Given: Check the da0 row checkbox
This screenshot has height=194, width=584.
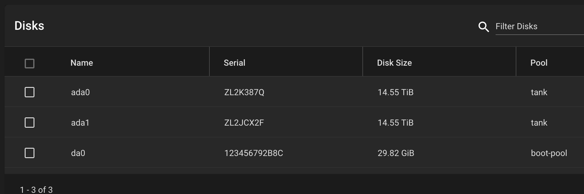Looking at the screenshot, I should 30,153.
